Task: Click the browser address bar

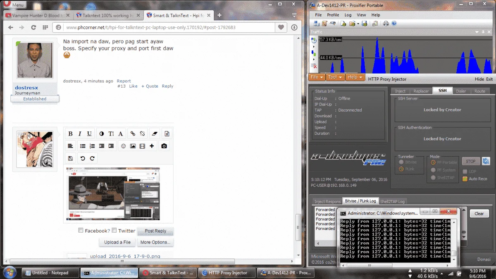Action: coord(169,27)
